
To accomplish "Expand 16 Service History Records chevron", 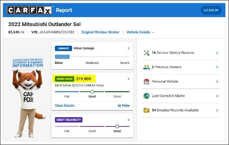I will coord(217,53).
